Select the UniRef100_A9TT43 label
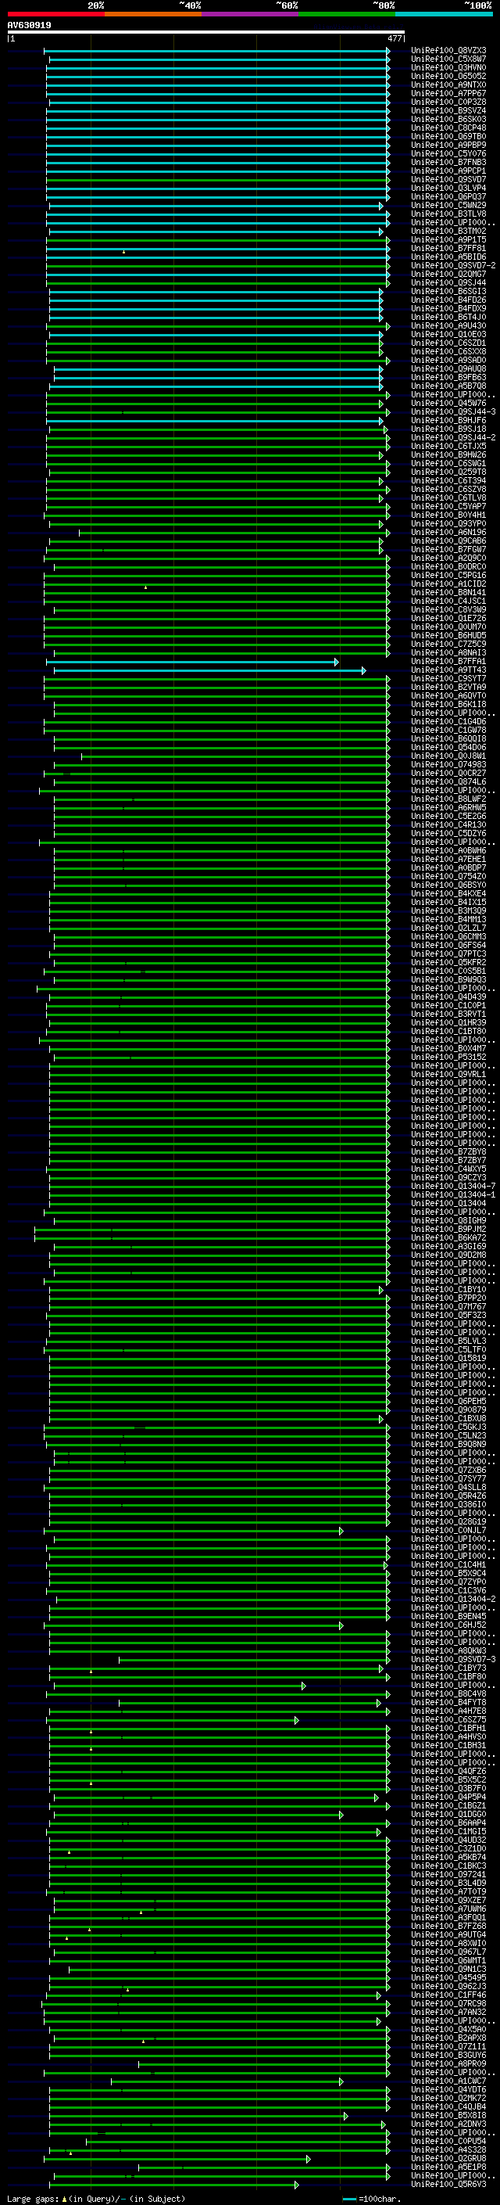 (448, 670)
